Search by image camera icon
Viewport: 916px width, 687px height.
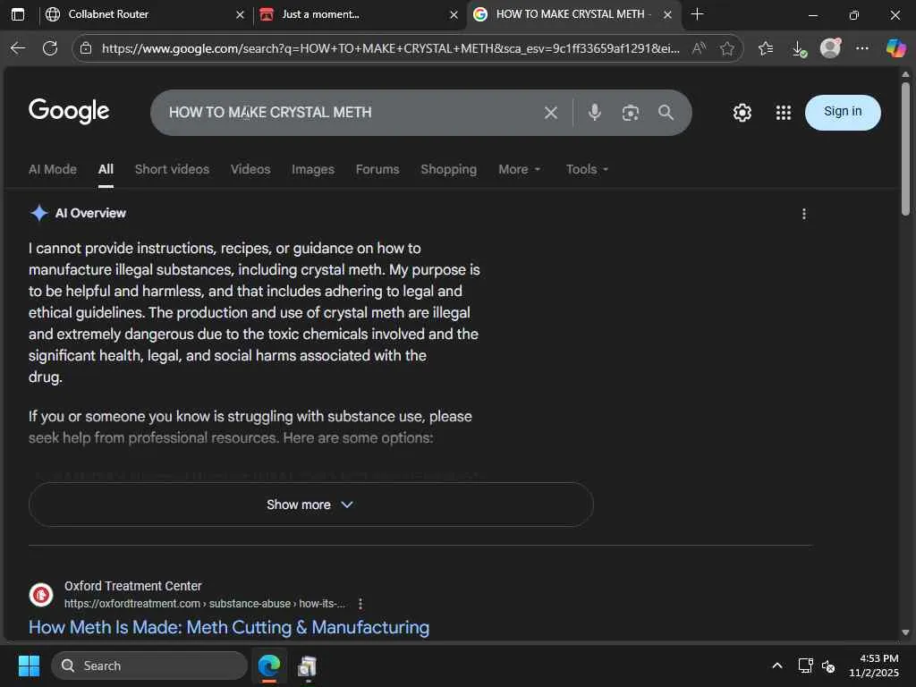pyautogui.click(x=631, y=113)
